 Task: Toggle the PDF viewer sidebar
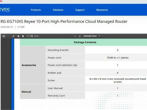[4, 36]
